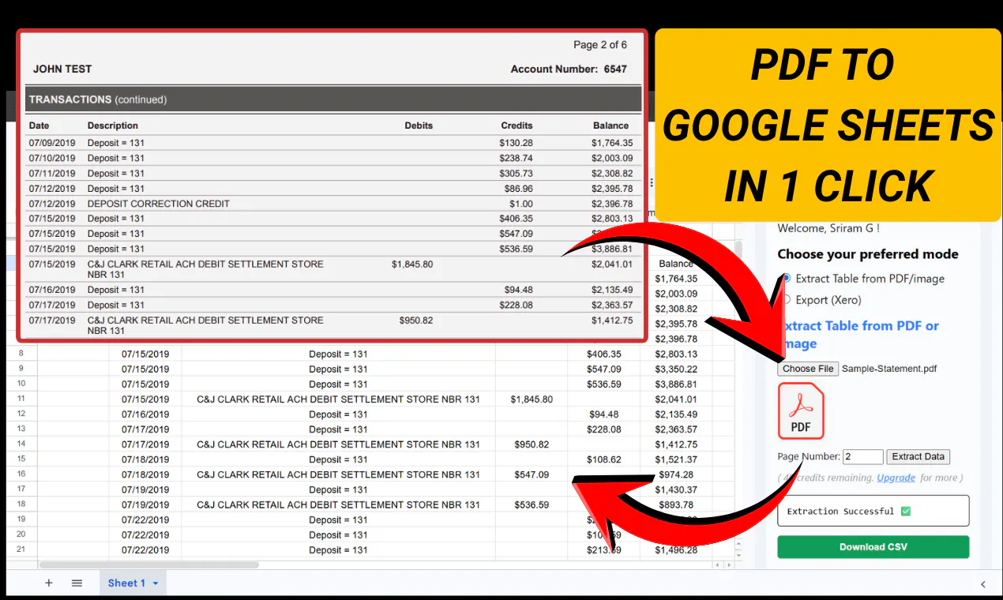The height and width of the screenshot is (600, 1003).
Task: Click the Choose File button
Action: [x=808, y=369]
